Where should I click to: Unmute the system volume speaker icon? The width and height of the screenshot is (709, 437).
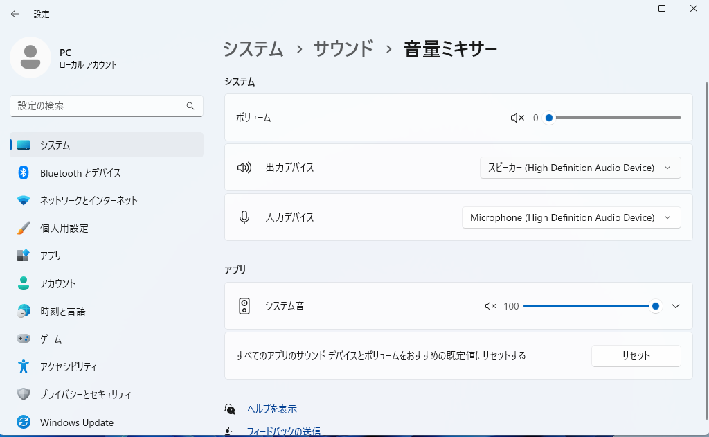[x=517, y=118]
